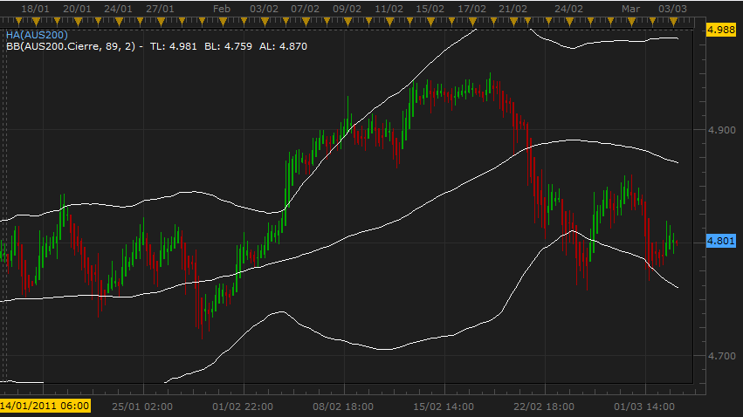743x417 pixels.
Task: Click the triangle marker beneath the 03/03 label
Action: [673, 21]
